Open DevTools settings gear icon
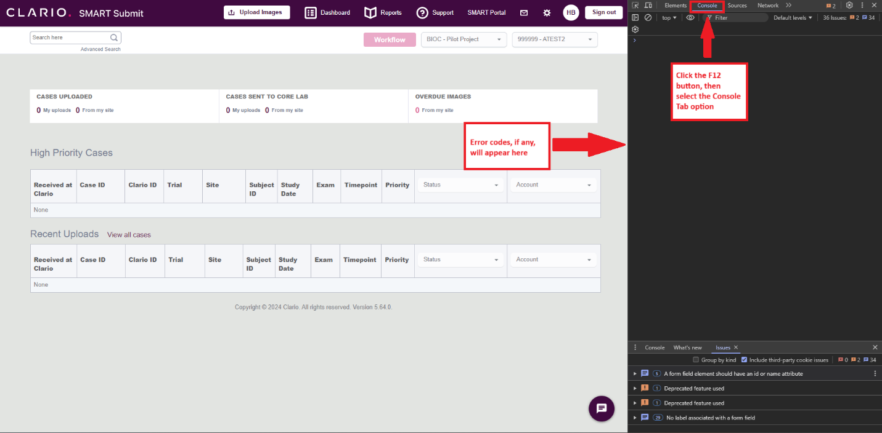Image resolution: width=882 pixels, height=433 pixels. (849, 5)
